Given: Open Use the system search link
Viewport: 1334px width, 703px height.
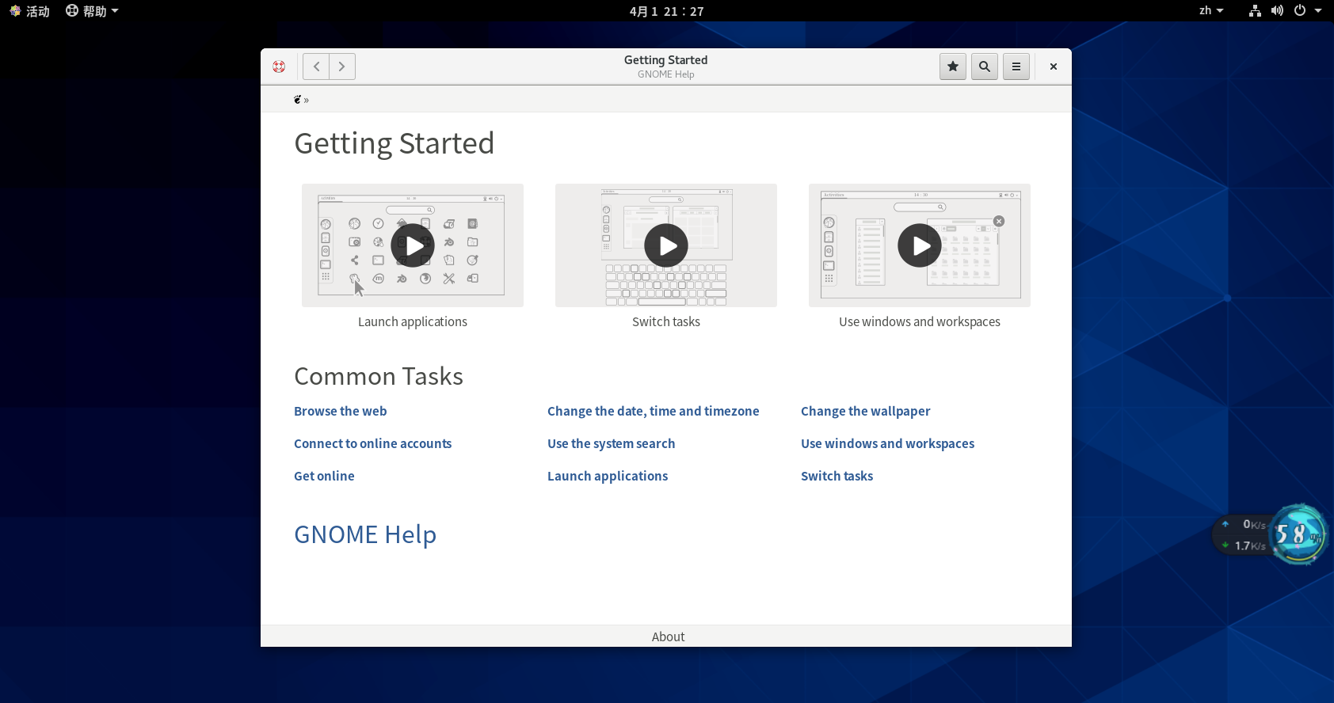Looking at the screenshot, I should 612,443.
